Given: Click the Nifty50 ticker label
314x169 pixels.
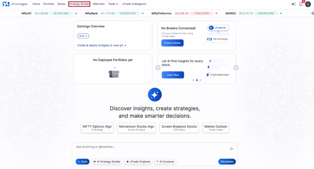Looking at the screenshot, I should pyautogui.click(x=26, y=13).
